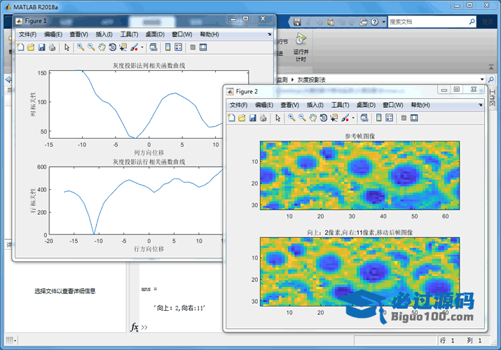Select Brush data tool in Figure 2
Screen dimensions: 501x350
pos(345,118)
